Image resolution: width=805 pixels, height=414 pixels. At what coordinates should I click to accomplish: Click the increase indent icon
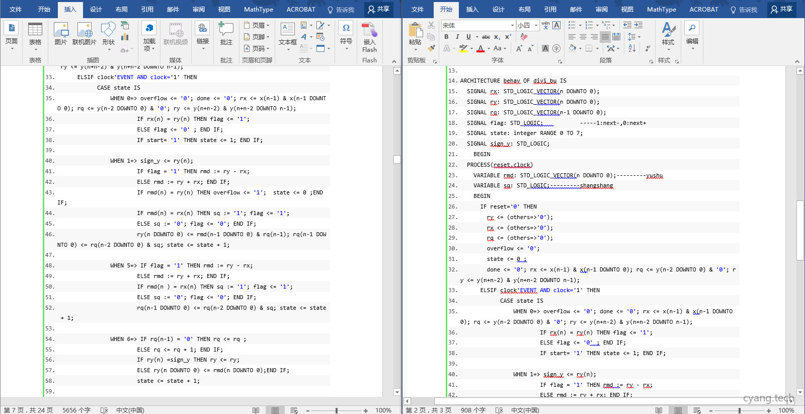(638, 25)
